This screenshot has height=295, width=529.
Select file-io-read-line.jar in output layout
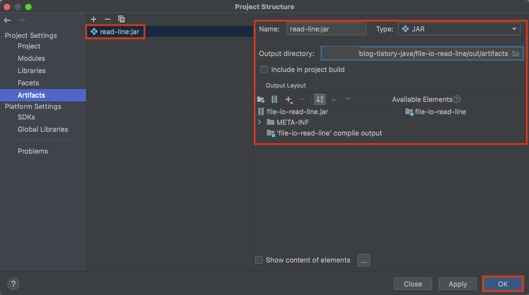coord(293,111)
